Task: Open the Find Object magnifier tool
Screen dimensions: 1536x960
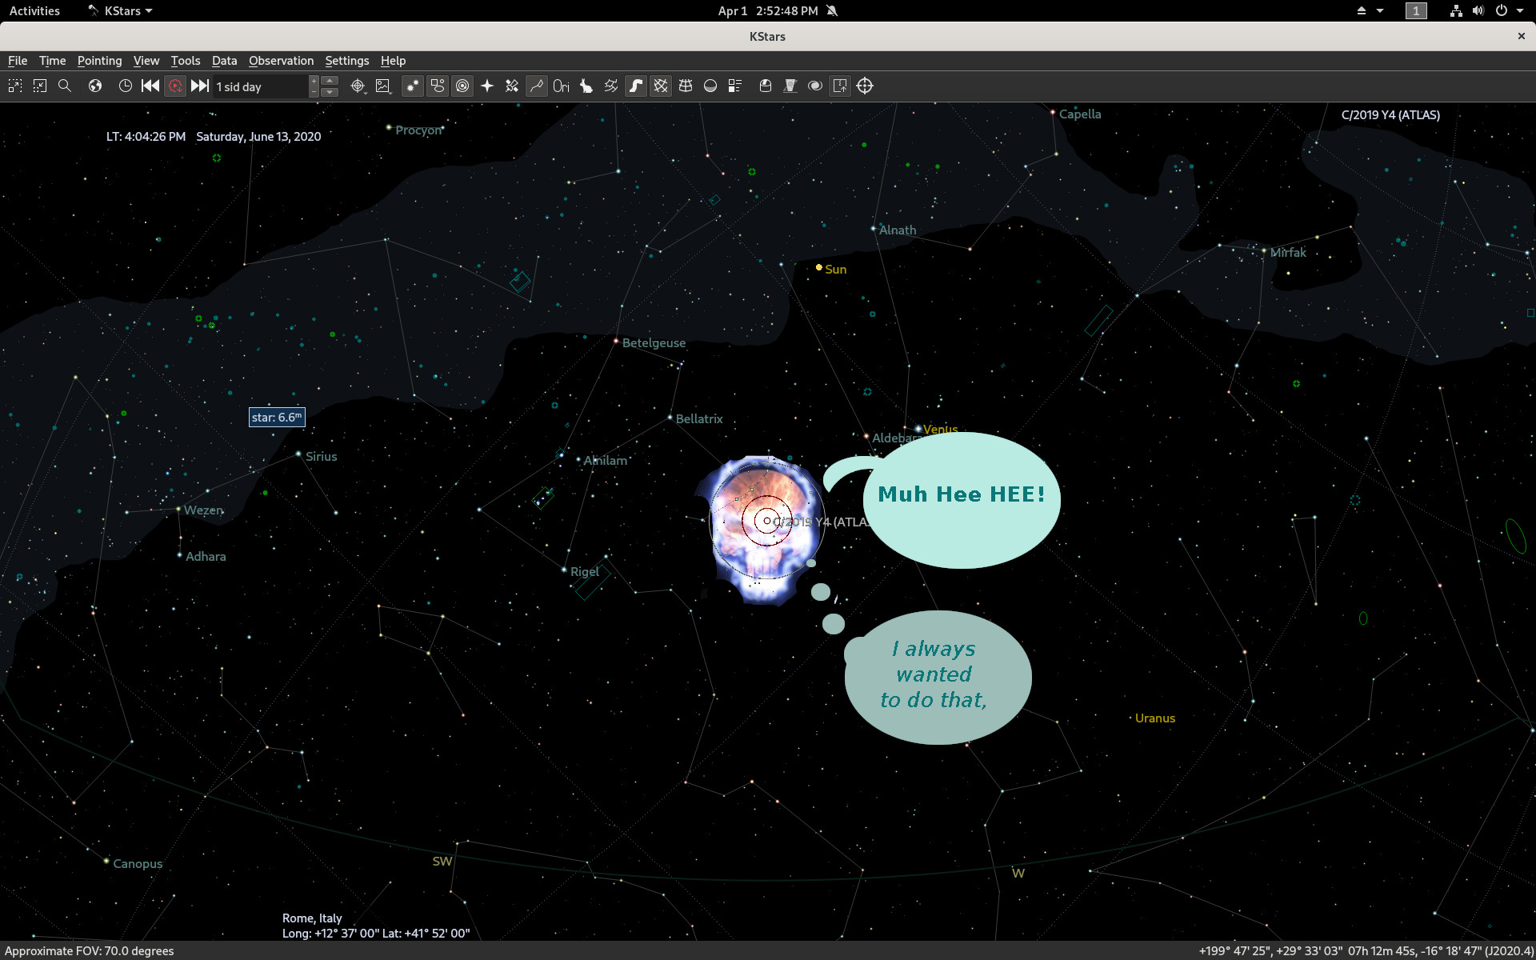Action: click(65, 86)
